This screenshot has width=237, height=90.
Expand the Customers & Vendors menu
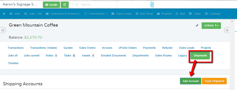[x=63, y=14]
